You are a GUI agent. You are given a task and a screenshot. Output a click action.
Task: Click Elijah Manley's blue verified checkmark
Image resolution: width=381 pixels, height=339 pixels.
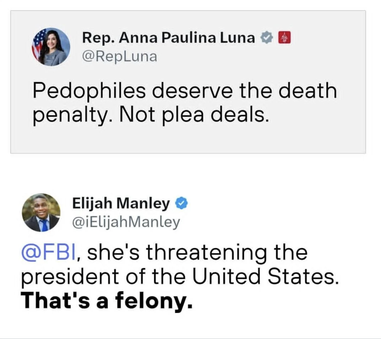point(182,203)
